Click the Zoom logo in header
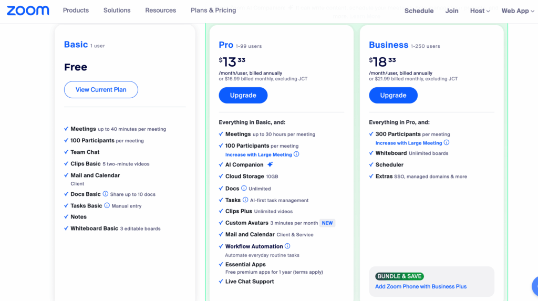The height and width of the screenshot is (301, 538). pyautogui.click(x=28, y=11)
